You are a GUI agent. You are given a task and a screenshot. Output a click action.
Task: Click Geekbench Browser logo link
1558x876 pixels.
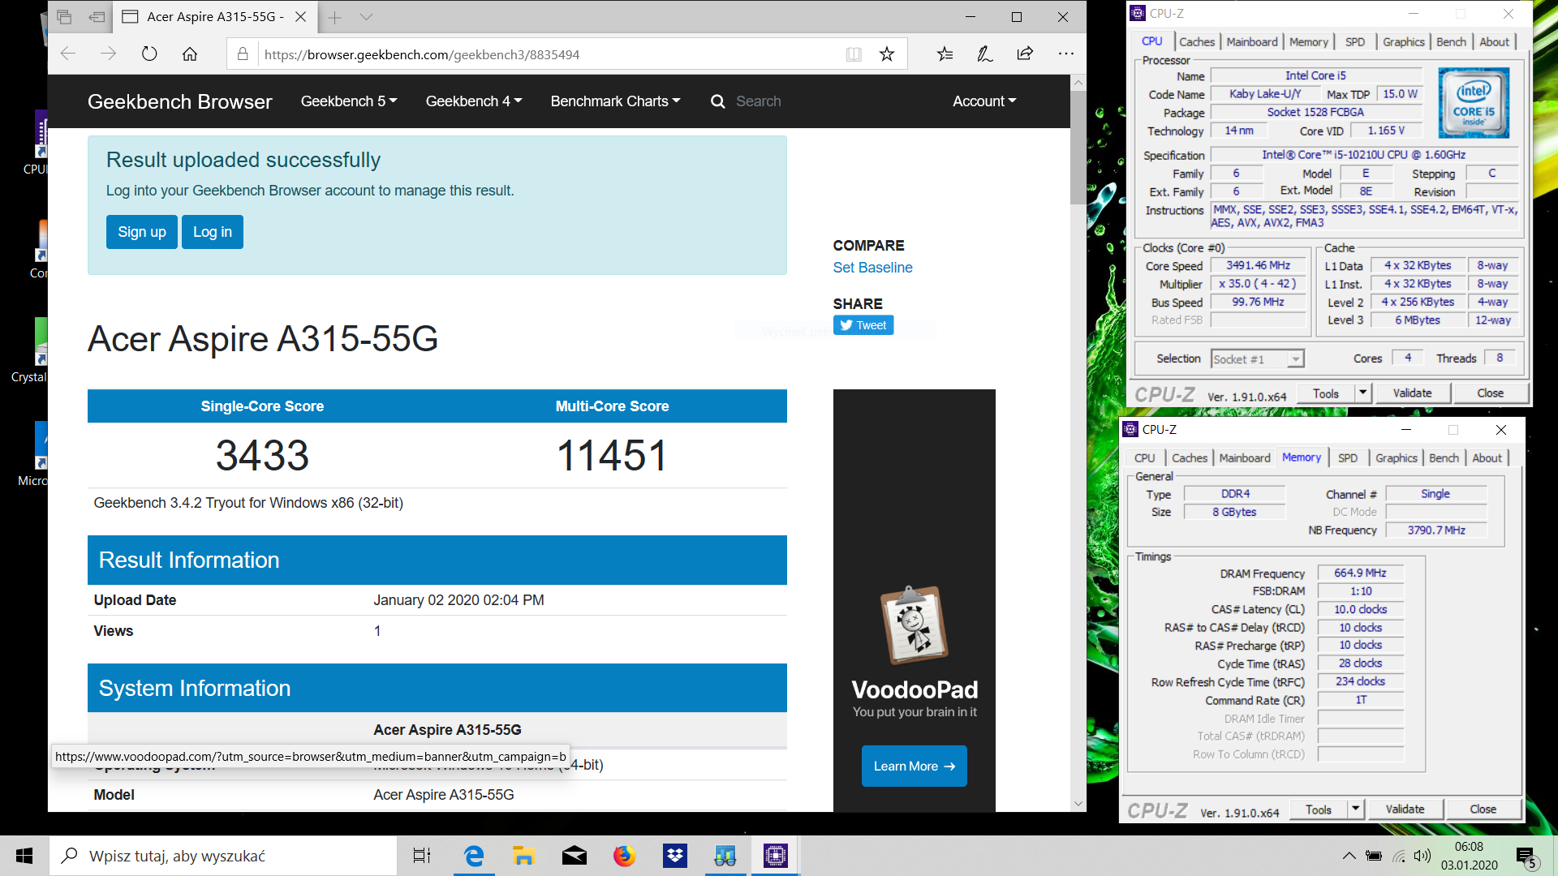point(180,101)
